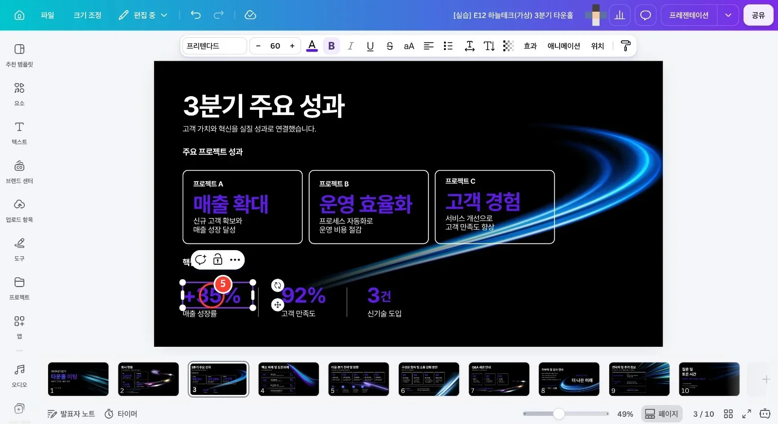This screenshot has width=778, height=424.
Task: Lock the selected element
Action: coord(218,259)
